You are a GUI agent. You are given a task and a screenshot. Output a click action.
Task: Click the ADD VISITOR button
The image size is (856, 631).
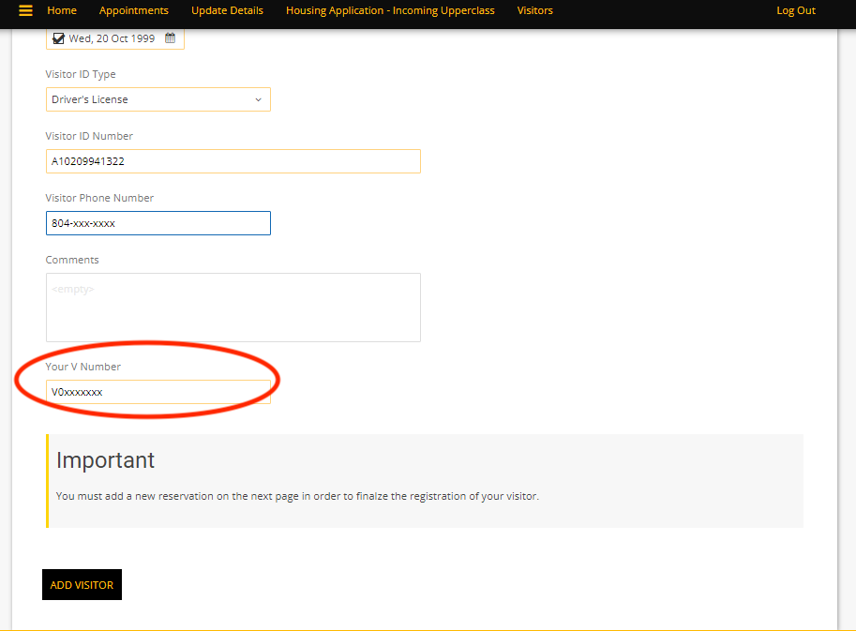click(x=82, y=585)
